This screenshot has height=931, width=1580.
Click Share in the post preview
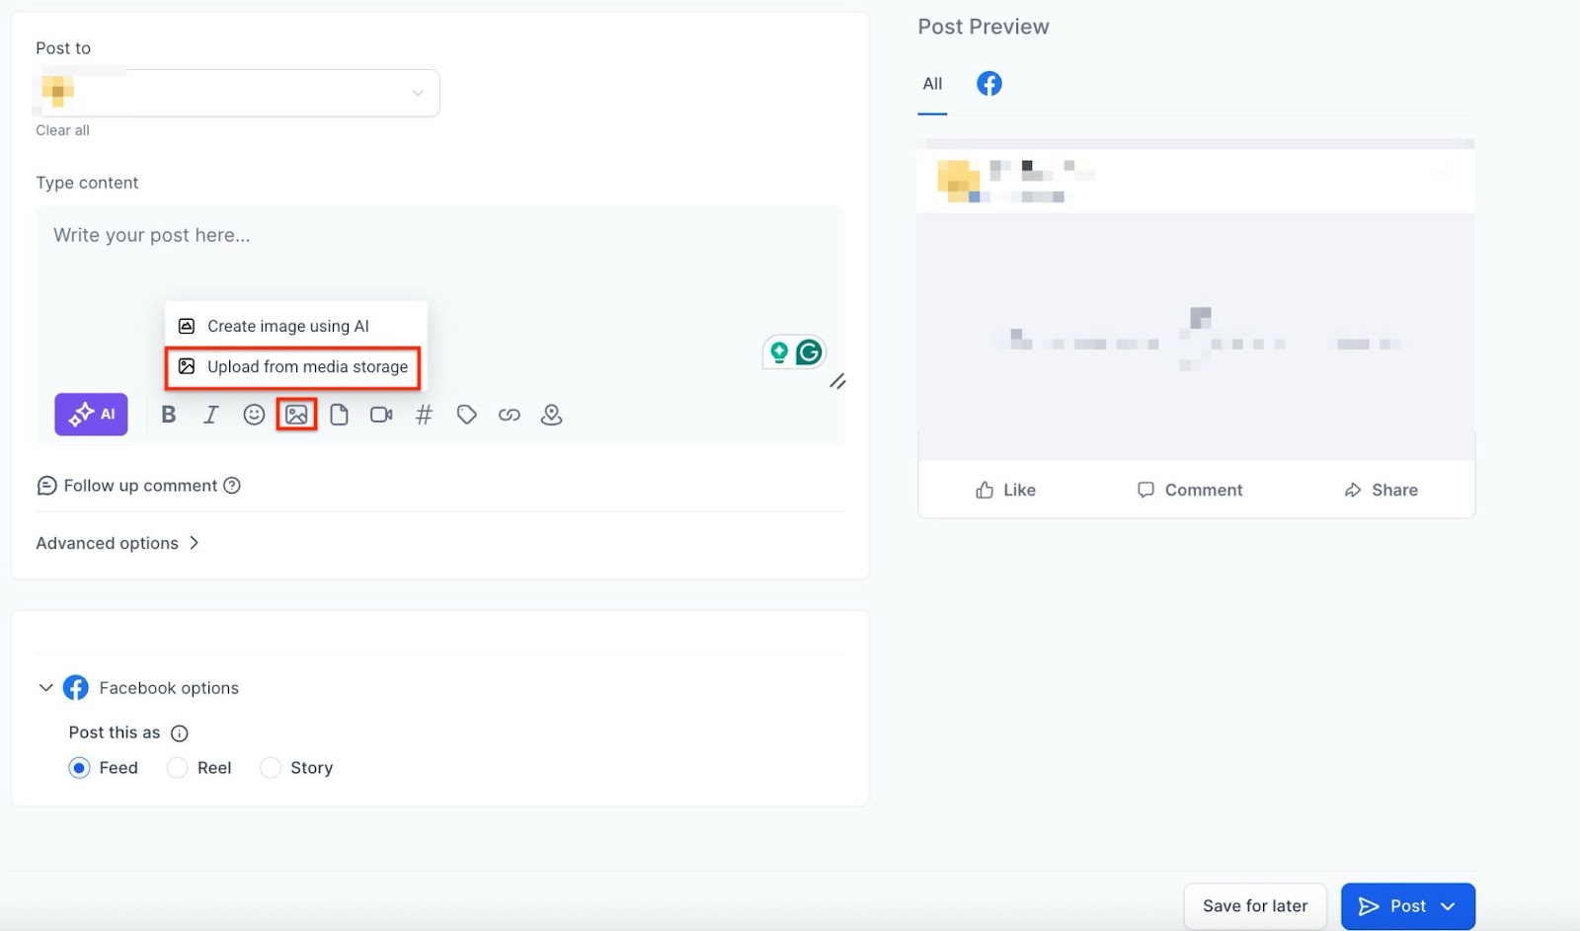click(x=1381, y=490)
